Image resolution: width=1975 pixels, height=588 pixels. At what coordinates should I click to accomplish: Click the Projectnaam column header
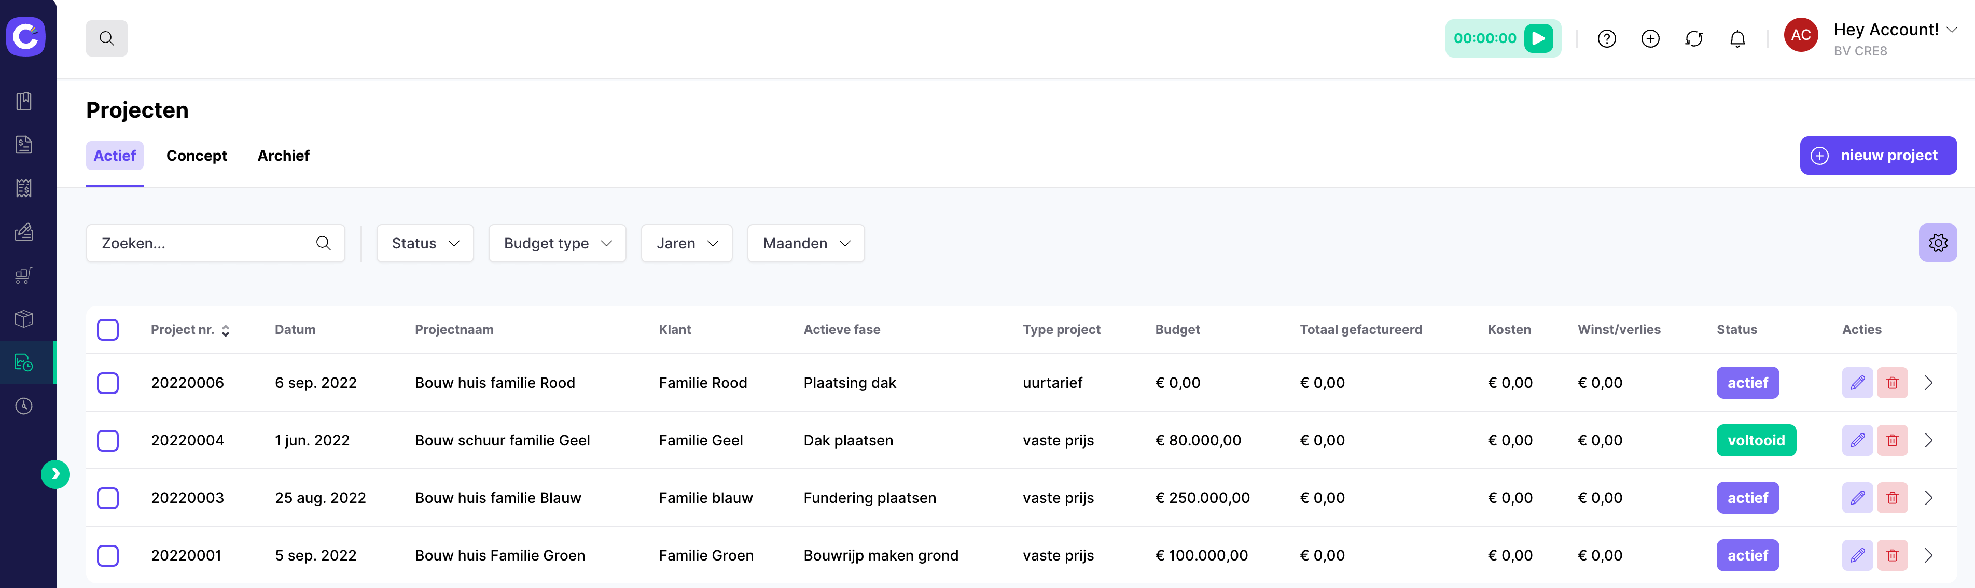[x=454, y=330]
